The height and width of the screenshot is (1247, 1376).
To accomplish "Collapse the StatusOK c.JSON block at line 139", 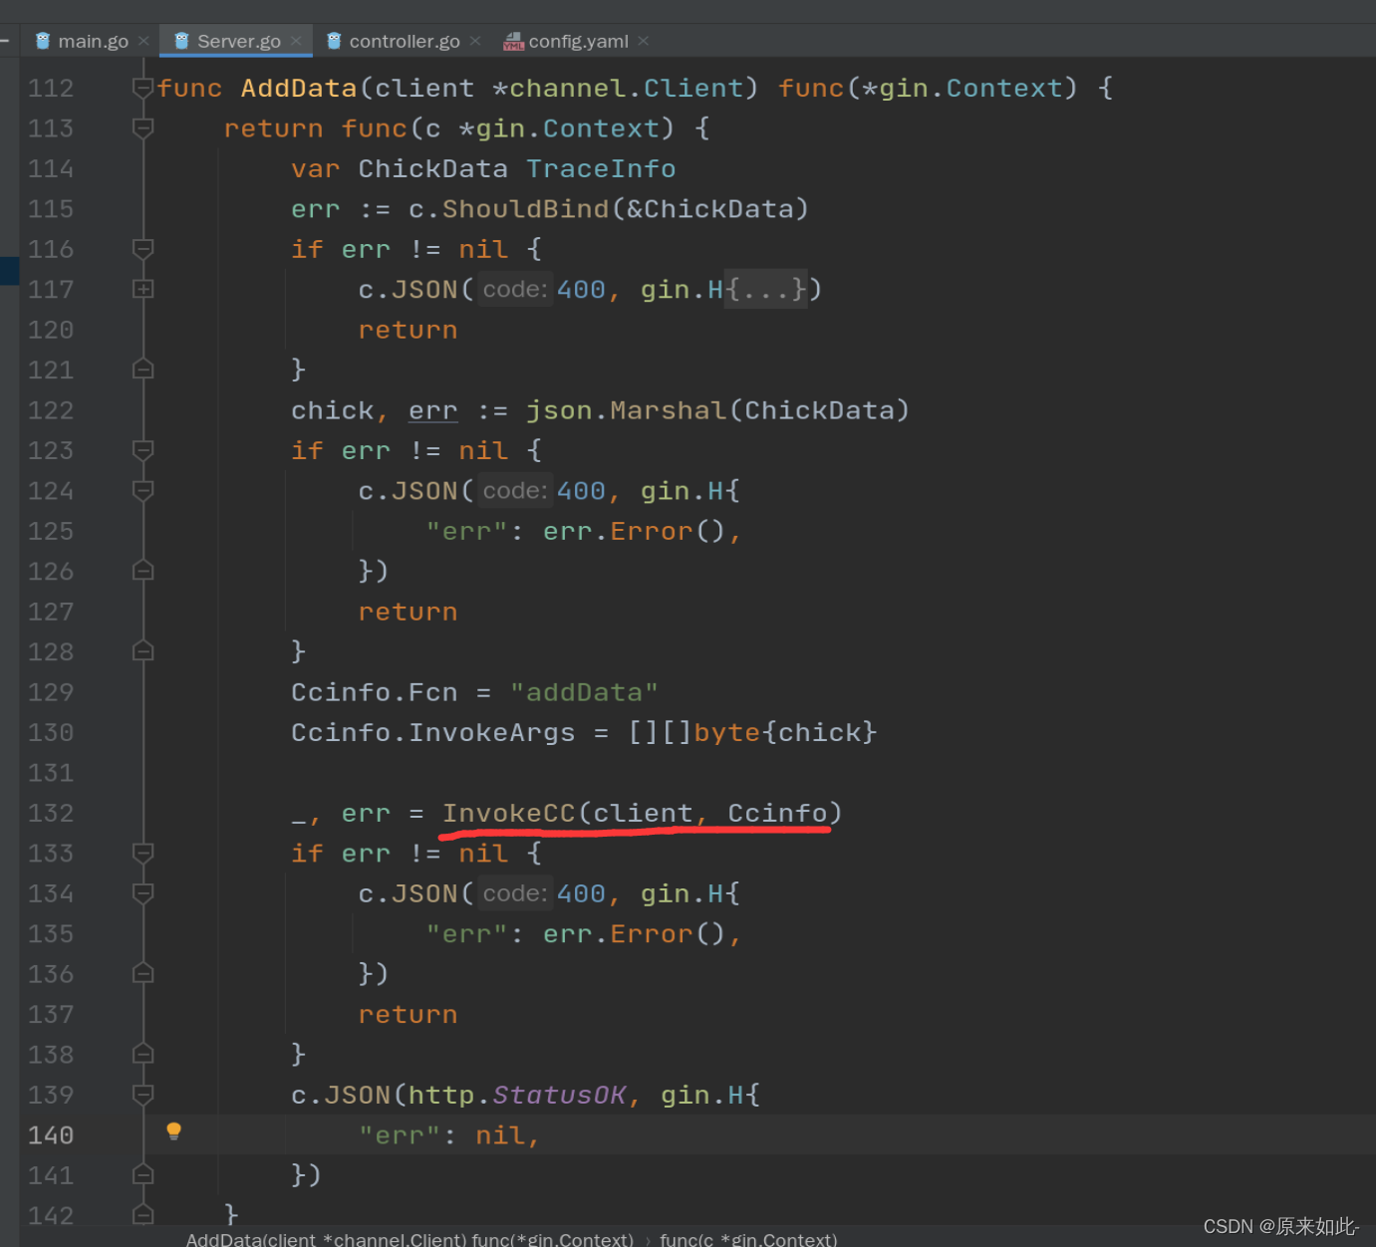I will [142, 1094].
